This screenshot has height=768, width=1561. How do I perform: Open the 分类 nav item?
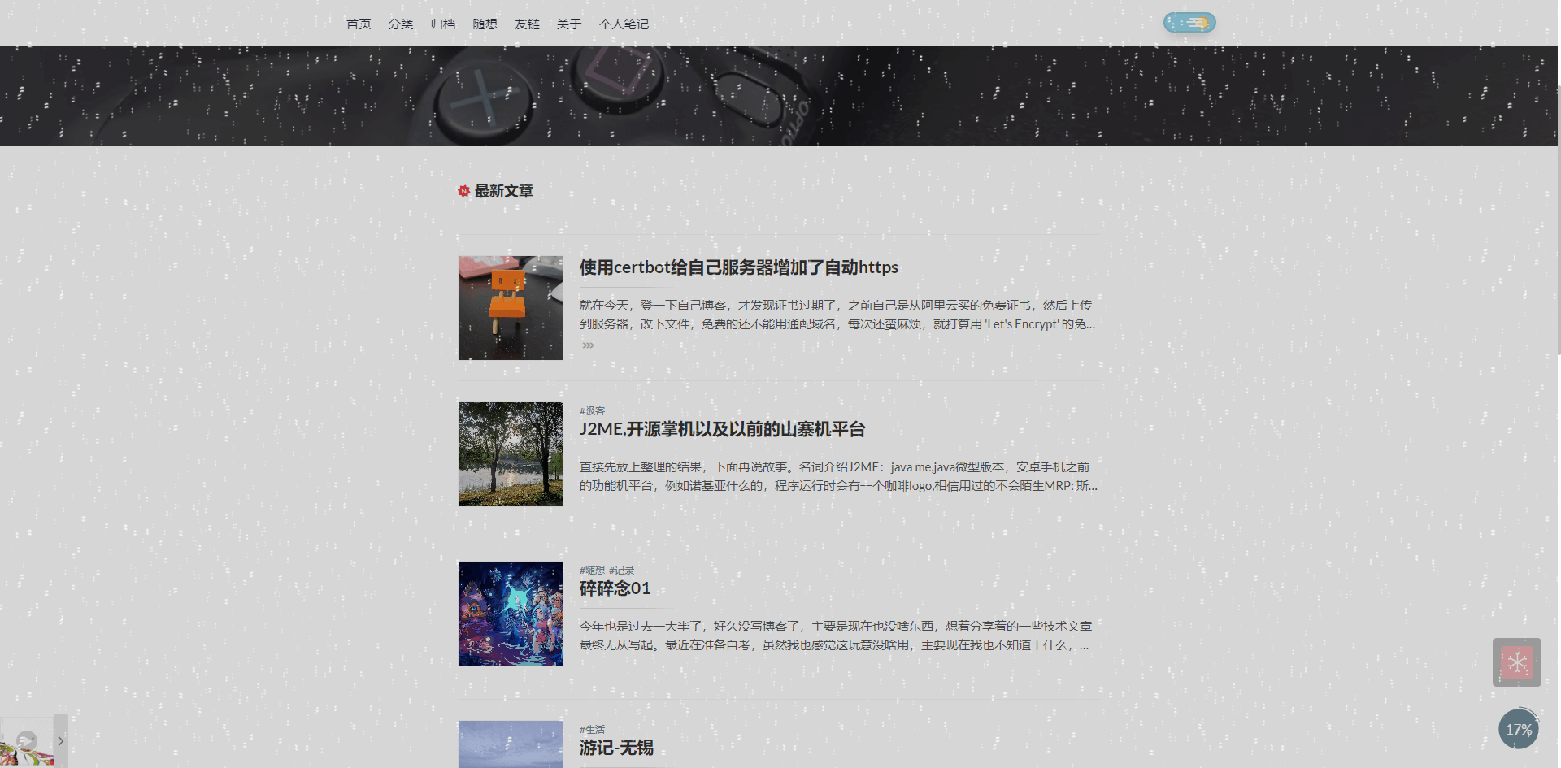pos(401,24)
